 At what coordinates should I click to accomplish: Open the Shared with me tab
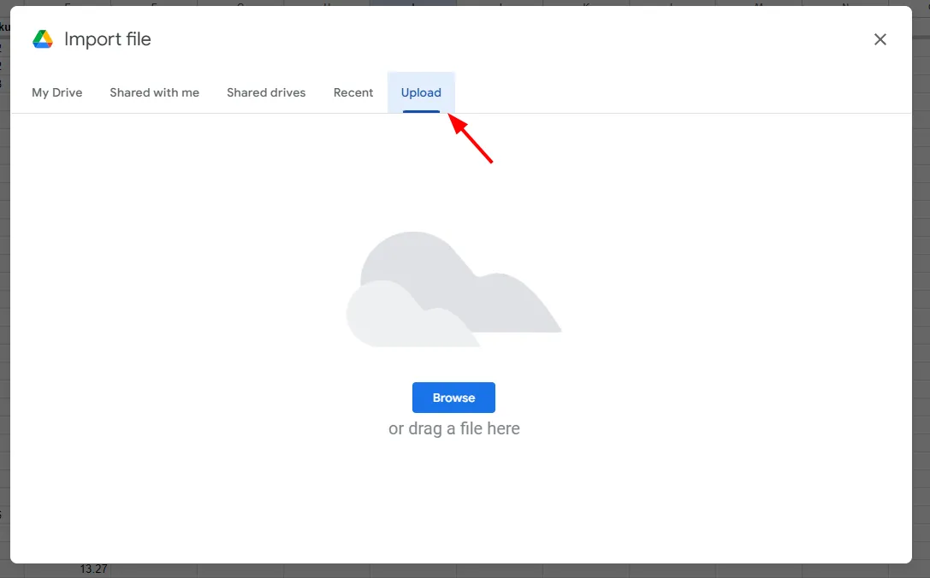pos(154,92)
